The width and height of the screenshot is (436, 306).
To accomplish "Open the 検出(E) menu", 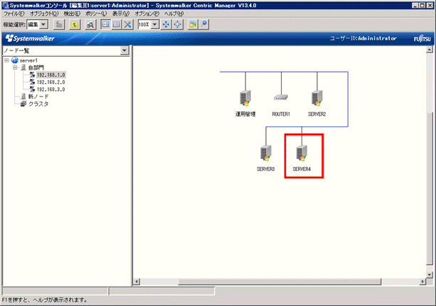I will [x=72, y=13].
